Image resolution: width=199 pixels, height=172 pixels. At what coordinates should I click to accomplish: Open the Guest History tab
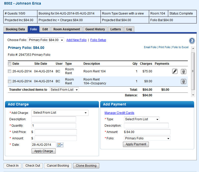point(95,29)
